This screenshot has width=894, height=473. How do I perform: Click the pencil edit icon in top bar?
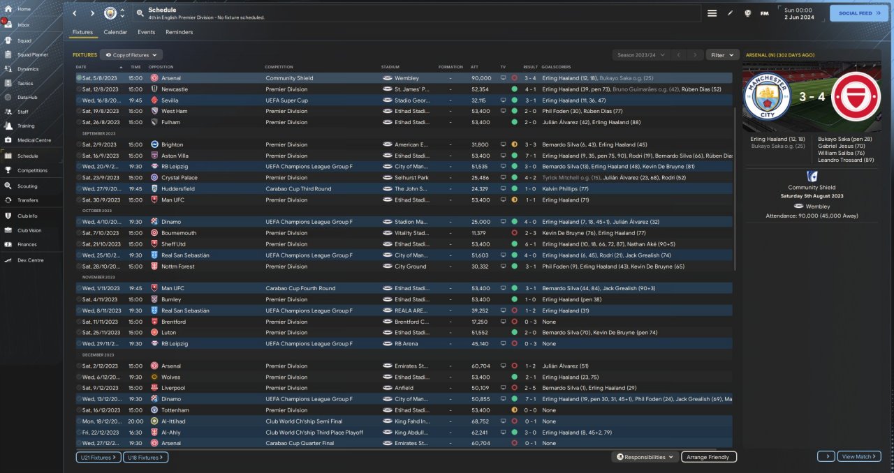click(x=731, y=13)
